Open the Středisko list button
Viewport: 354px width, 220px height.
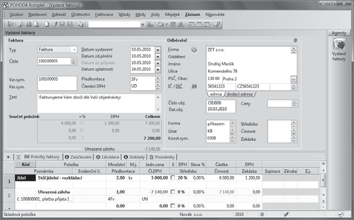point(294,124)
